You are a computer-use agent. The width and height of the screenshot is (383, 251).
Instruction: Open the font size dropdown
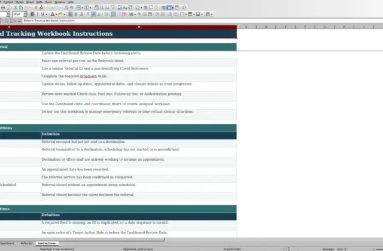pos(25,14)
